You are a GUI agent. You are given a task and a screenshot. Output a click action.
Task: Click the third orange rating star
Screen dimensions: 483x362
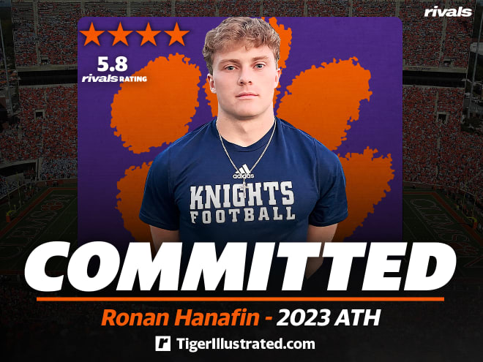(x=149, y=34)
